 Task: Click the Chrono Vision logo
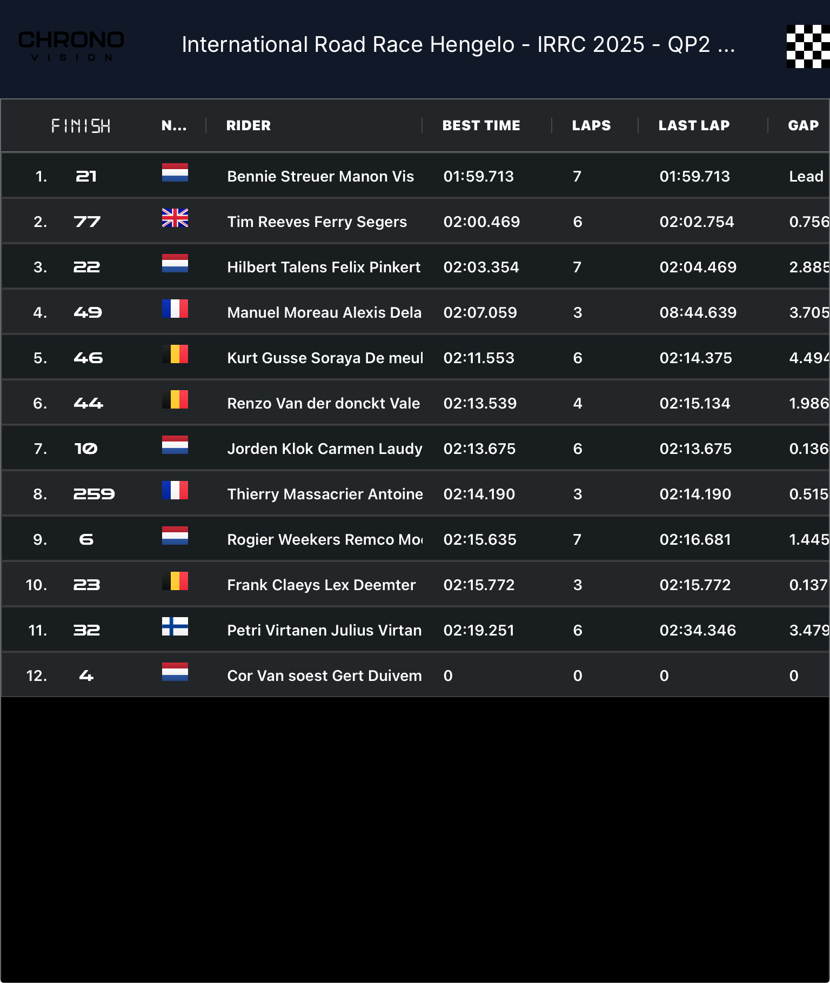71,46
